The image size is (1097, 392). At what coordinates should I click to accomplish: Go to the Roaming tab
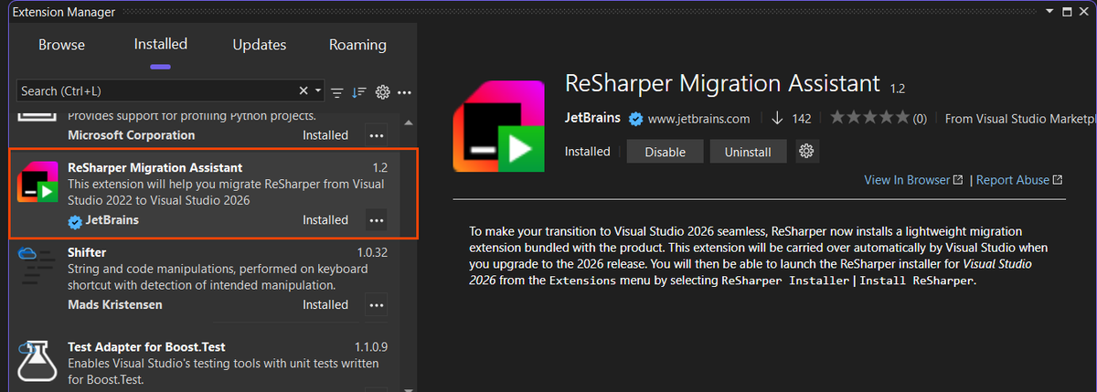358,45
